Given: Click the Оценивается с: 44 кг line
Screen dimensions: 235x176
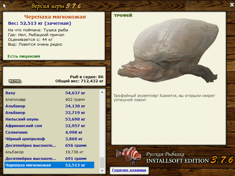Looking at the screenshot, I should tap(30, 40).
